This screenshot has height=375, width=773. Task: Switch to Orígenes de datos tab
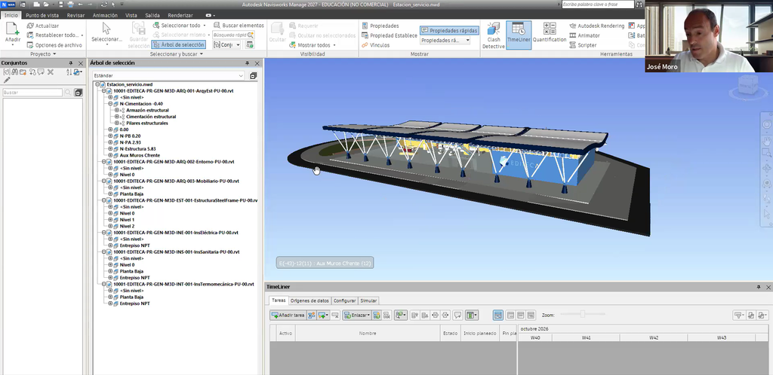[x=310, y=300]
